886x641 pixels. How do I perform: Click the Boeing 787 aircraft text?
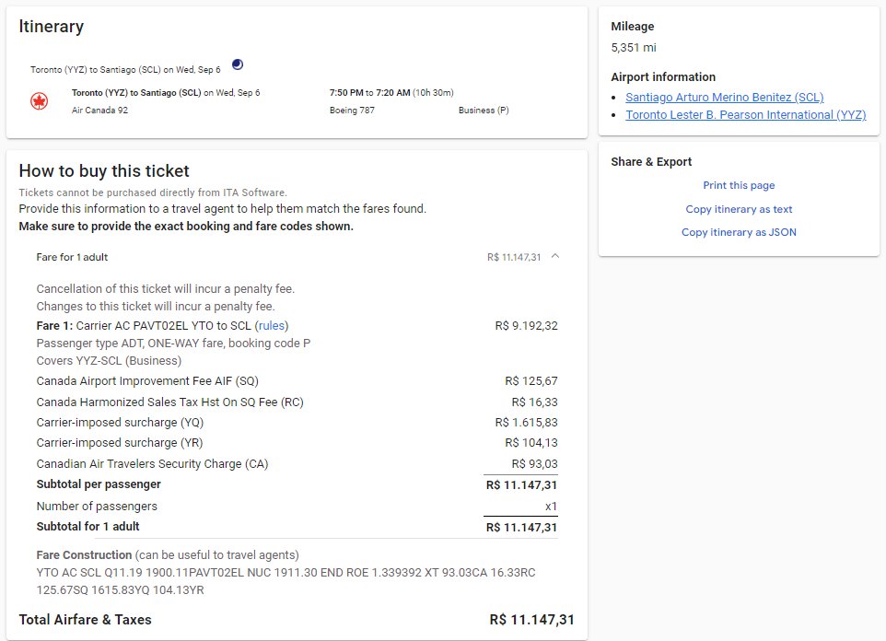352,111
